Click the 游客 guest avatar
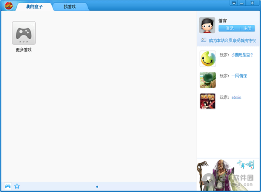Screen dimensions: 261x192 [x=207, y=25]
